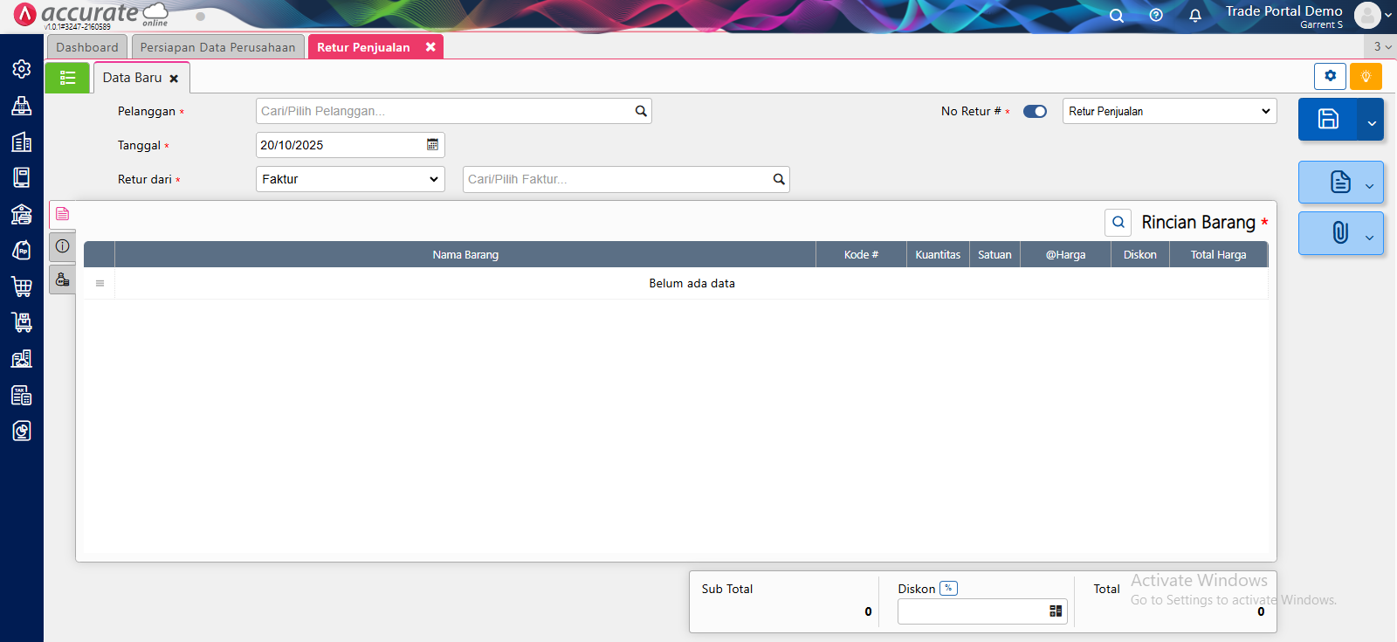Switch to Persiapan Data Perusahaan tab
The width and height of the screenshot is (1397, 642).
217,47
